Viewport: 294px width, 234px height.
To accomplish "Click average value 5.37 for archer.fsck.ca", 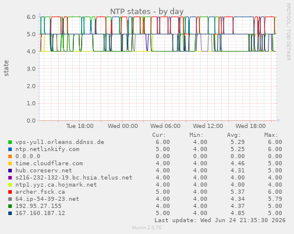I will (x=238, y=192).
